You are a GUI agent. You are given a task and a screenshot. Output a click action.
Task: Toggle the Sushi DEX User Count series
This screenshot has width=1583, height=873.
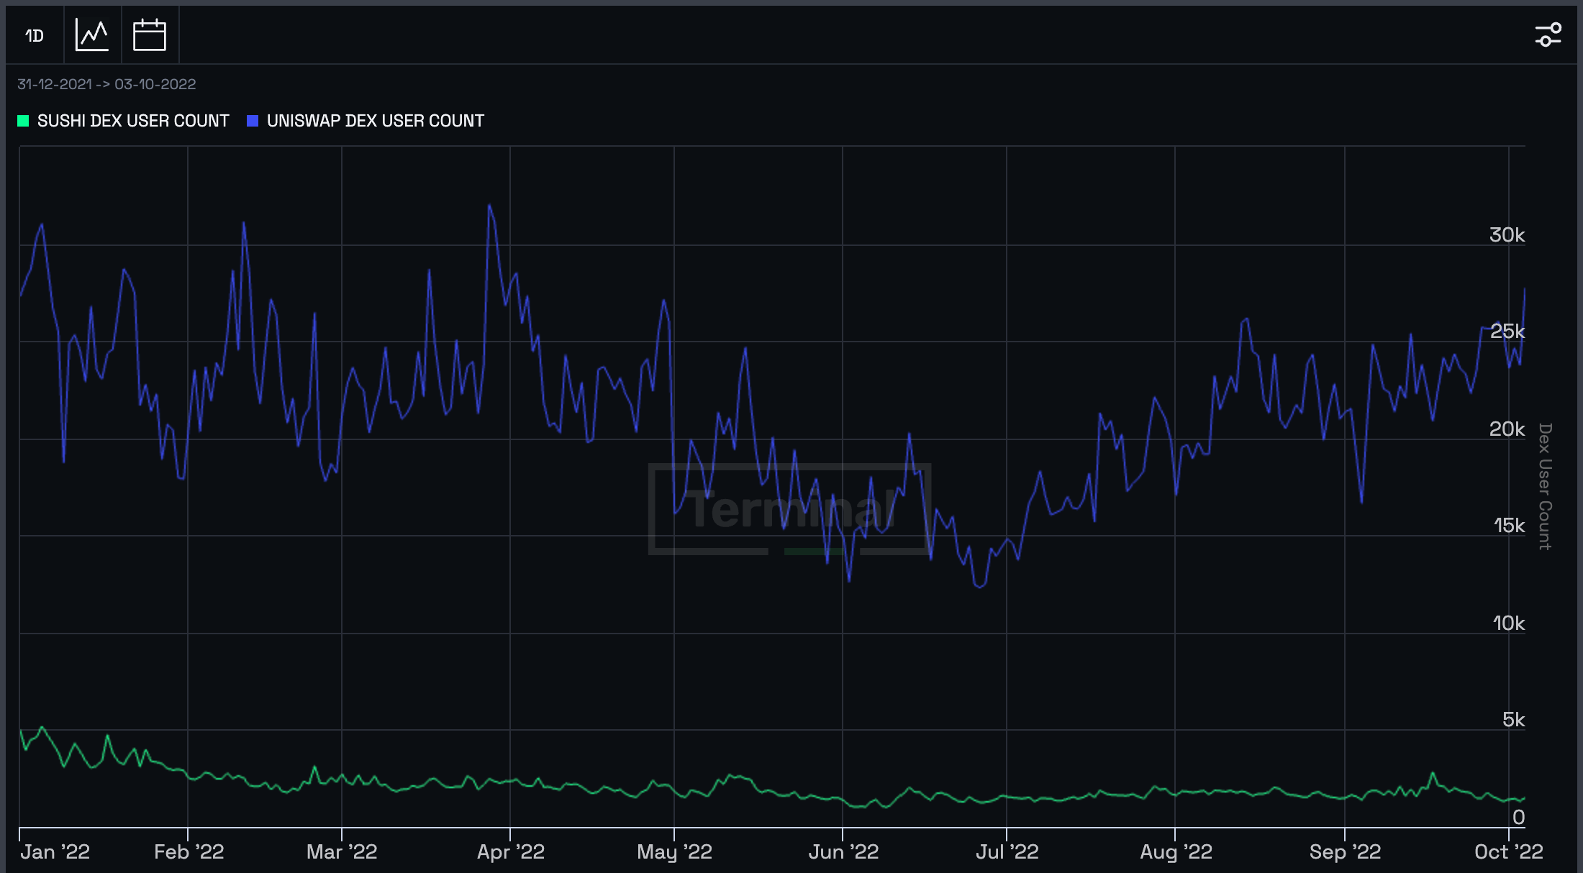point(123,121)
